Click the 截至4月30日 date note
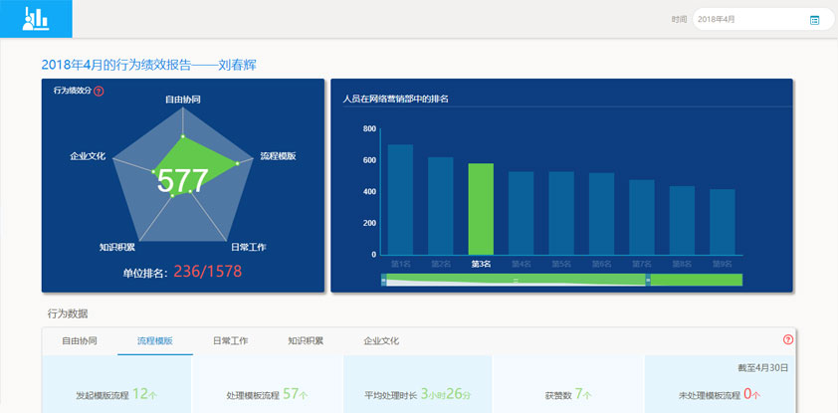The height and width of the screenshot is (413, 838). pos(763,367)
